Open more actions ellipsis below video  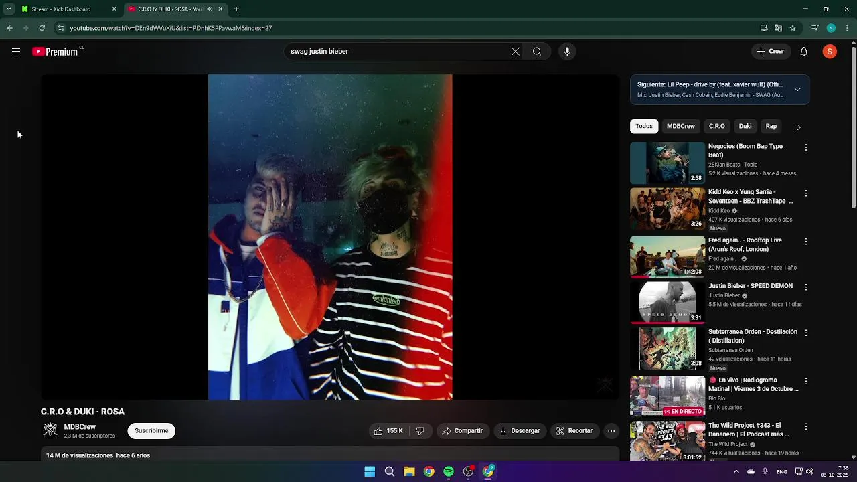(x=611, y=431)
